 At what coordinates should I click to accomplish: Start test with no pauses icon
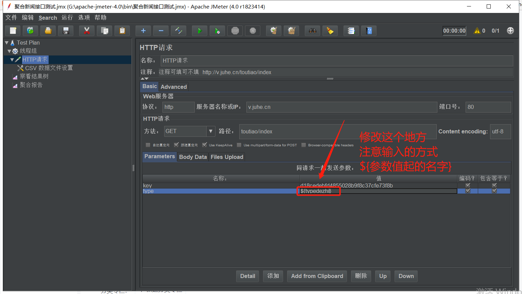217,31
